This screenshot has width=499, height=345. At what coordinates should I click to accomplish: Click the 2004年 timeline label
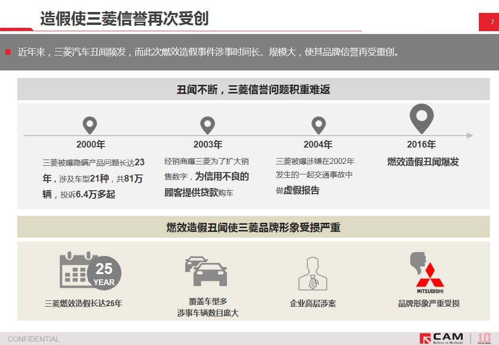[x=318, y=145]
